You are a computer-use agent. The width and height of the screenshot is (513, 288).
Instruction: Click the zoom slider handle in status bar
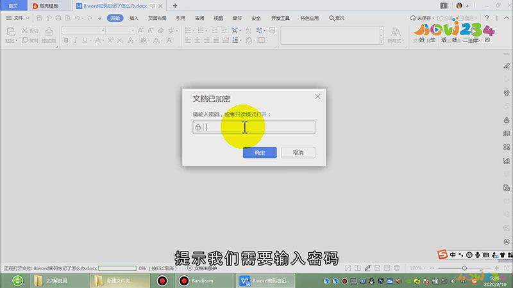464,268
